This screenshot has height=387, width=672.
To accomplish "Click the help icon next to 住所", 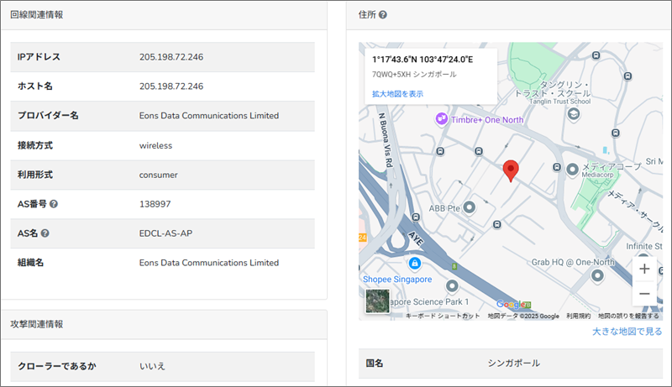I will [383, 14].
